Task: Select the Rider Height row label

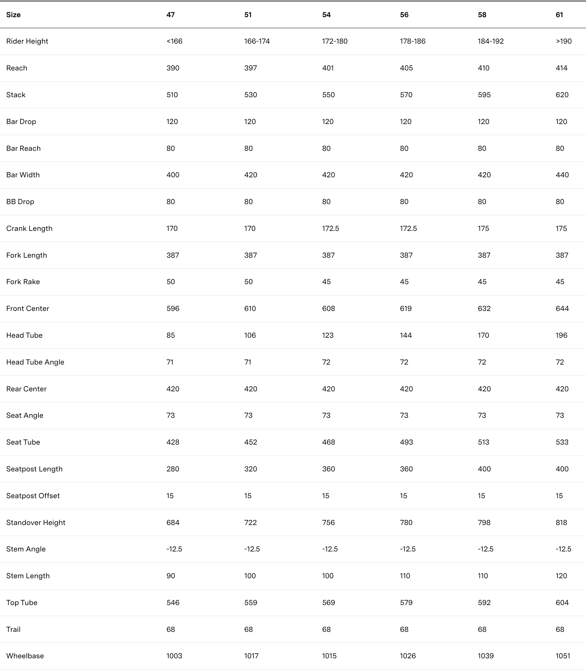Action: point(27,41)
